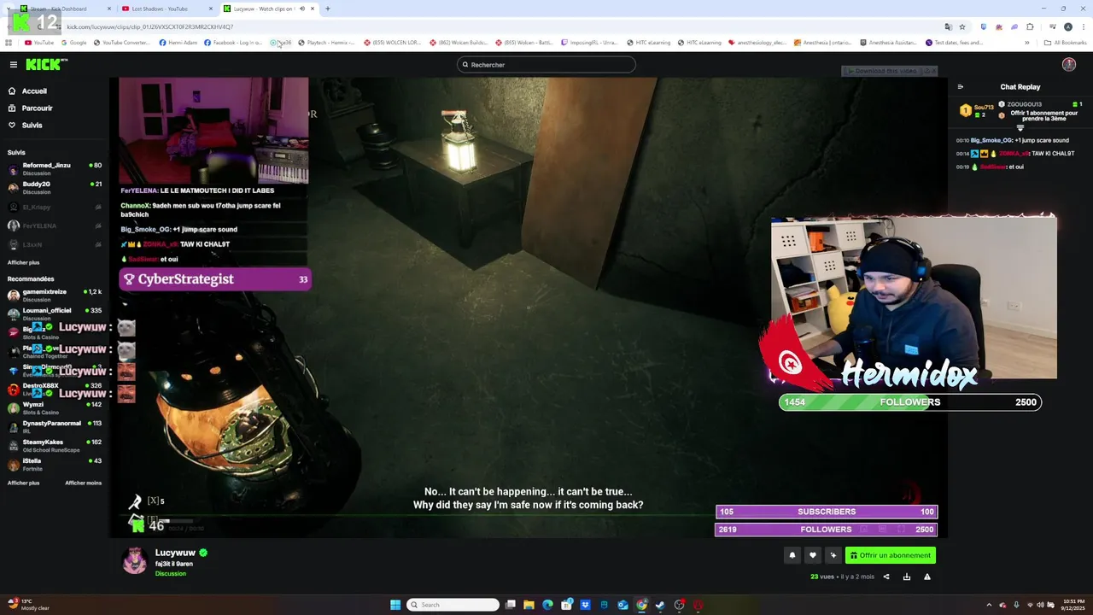This screenshot has width=1093, height=615.
Task: Collapse the Chat Replay panel
Action: coord(960,86)
